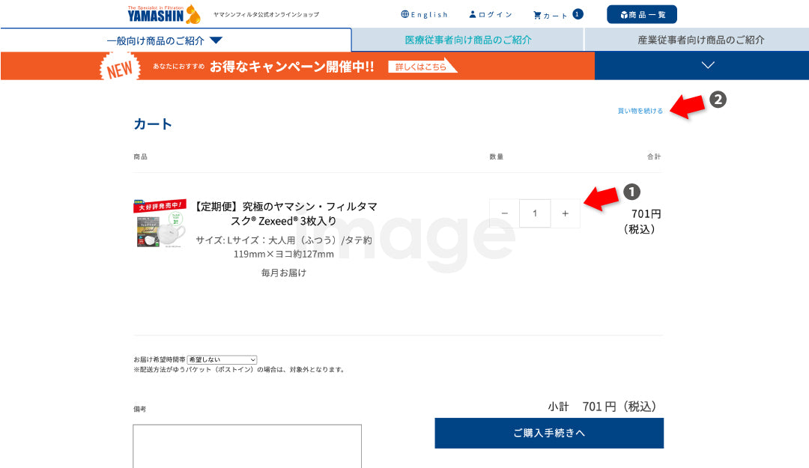
Task: Click the quantity input field
Action: pyautogui.click(x=535, y=213)
